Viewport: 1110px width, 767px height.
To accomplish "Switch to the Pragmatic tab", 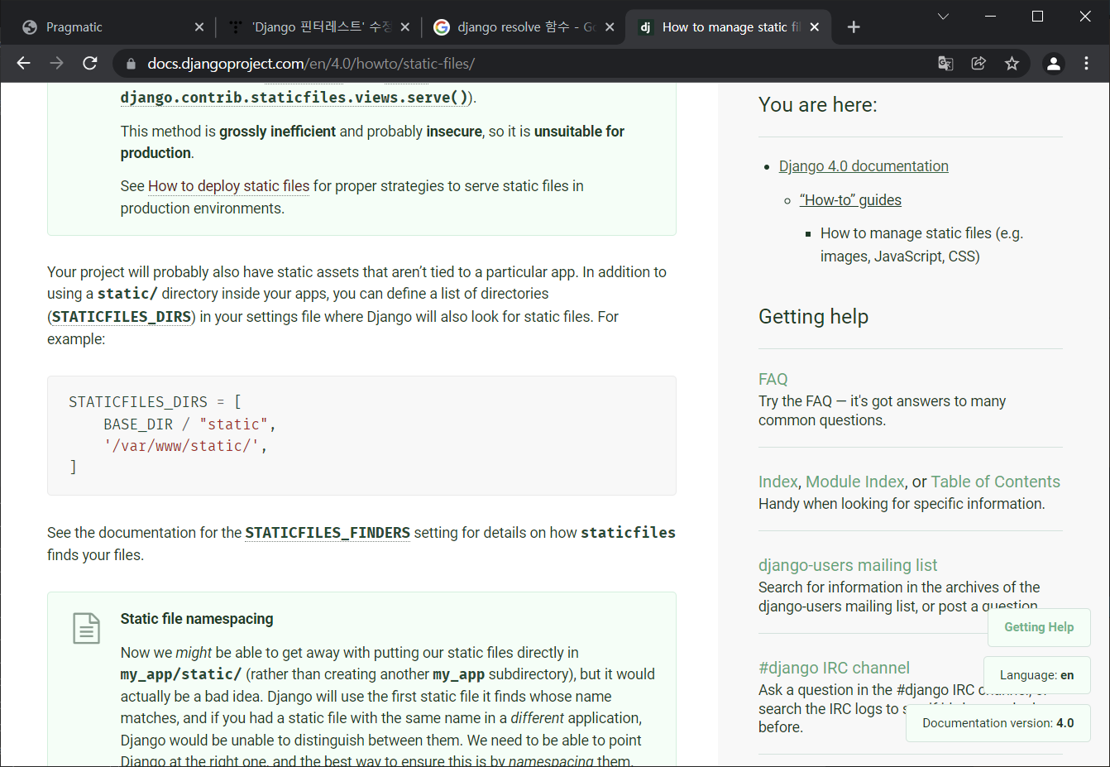I will (112, 27).
